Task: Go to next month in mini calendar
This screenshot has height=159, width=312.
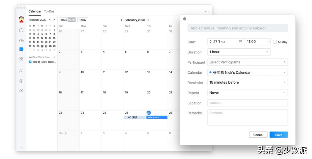Action: point(54,20)
